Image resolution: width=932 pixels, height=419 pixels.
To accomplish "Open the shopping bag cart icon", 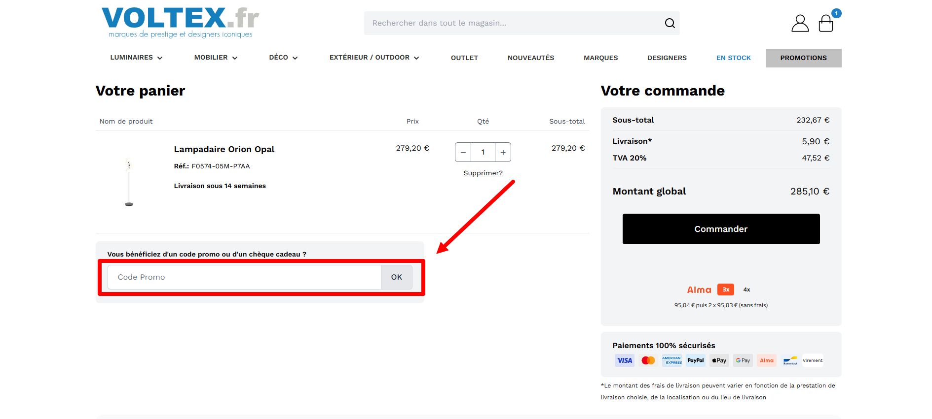I will point(826,23).
